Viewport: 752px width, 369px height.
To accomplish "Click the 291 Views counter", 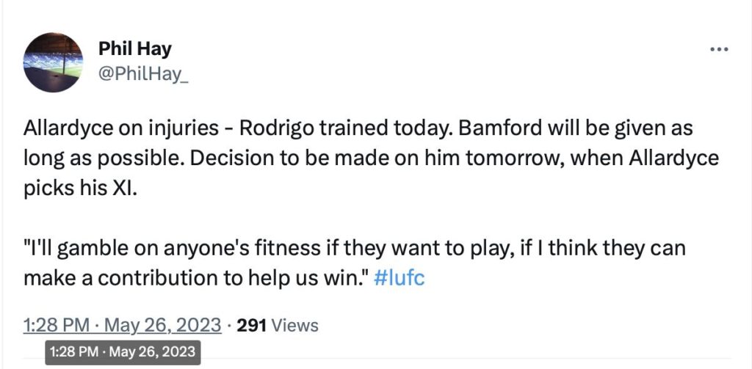I will click(278, 325).
